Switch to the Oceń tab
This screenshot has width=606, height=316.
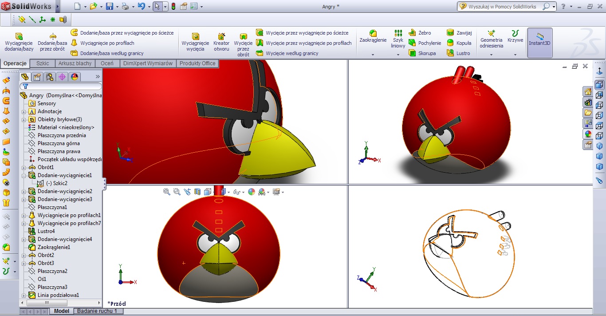[x=107, y=63]
